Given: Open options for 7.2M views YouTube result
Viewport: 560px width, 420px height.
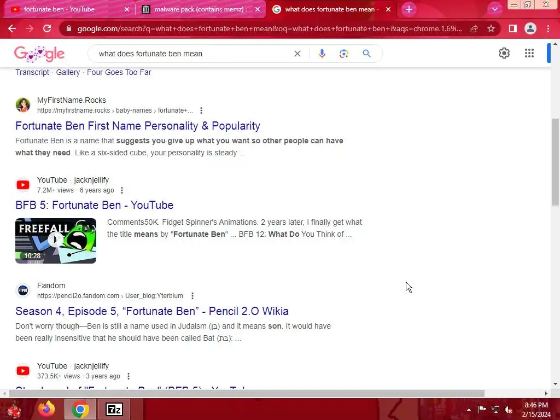Looking at the screenshot, I should [x=122, y=190].
